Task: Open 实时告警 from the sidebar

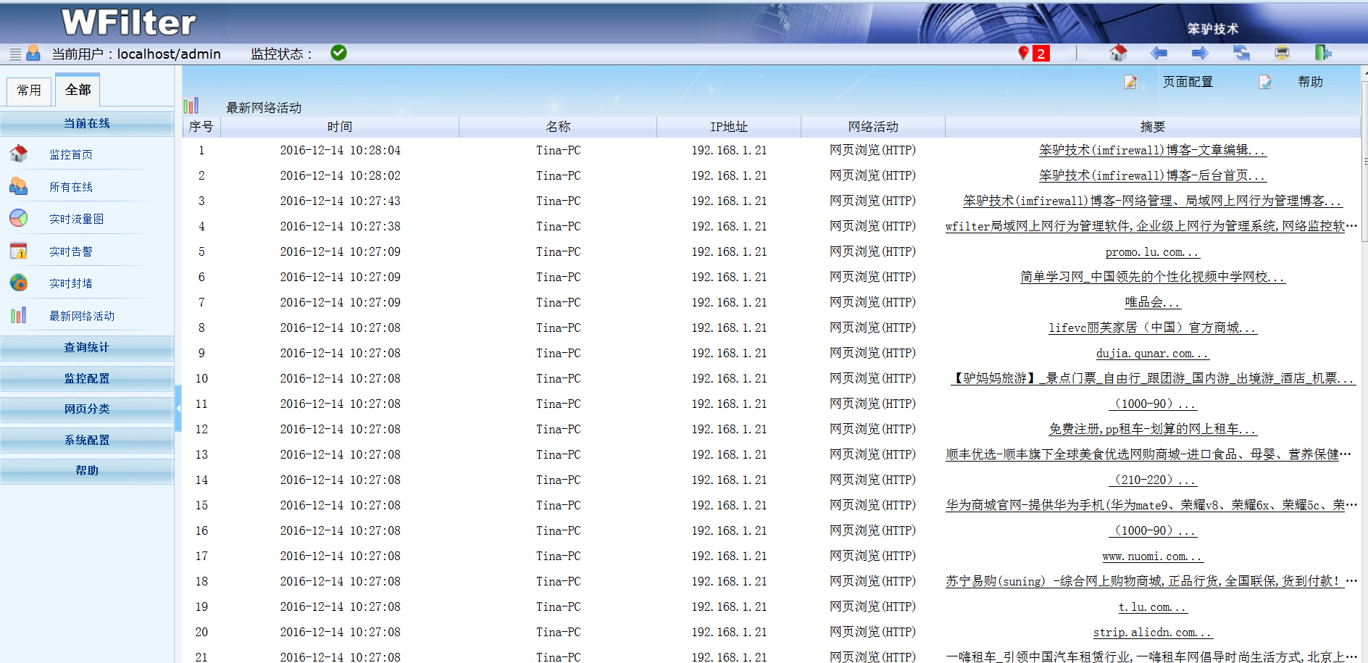Action: (71, 251)
